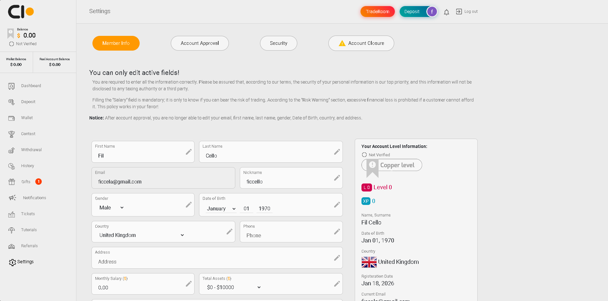
Task: Click the TradeRoom button
Action: 378,12
